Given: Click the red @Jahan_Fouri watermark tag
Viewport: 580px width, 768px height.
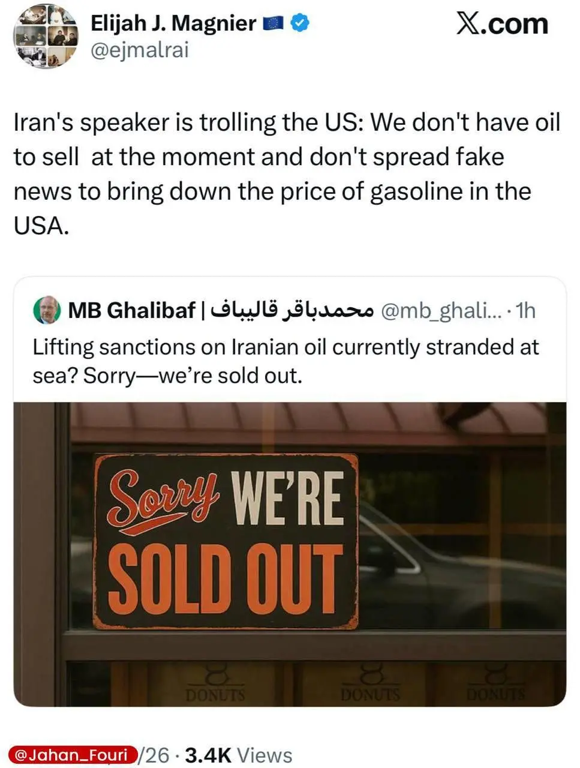Looking at the screenshot, I should (72, 754).
